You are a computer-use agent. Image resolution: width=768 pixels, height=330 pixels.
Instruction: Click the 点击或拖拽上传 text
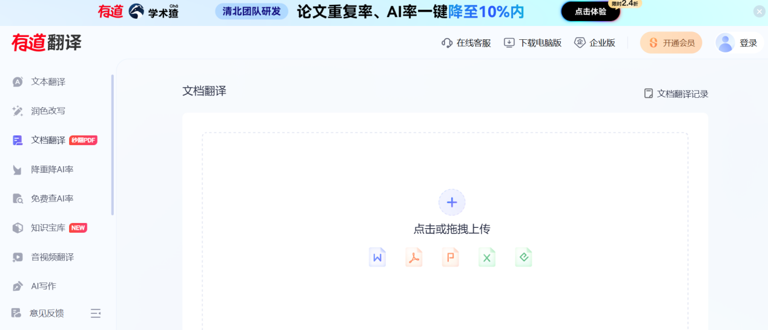pyautogui.click(x=452, y=229)
